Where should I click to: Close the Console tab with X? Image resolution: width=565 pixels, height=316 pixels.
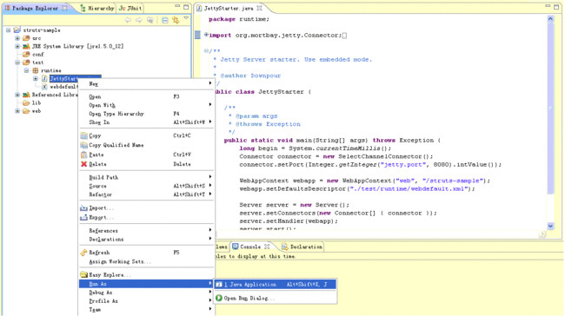pyautogui.click(x=267, y=247)
